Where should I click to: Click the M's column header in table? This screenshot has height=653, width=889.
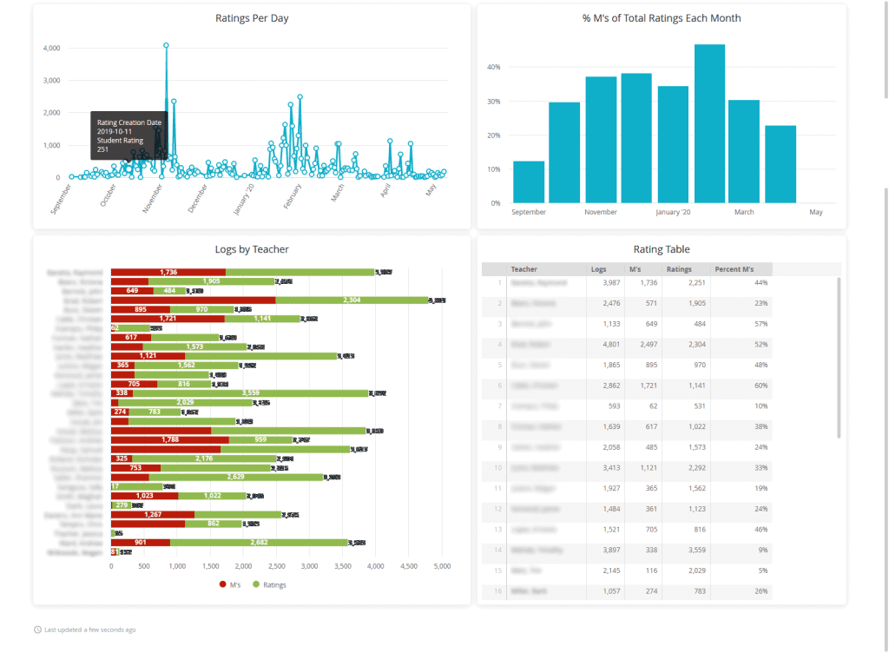tap(635, 269)
